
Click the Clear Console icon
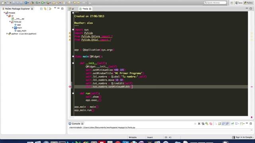216,124
